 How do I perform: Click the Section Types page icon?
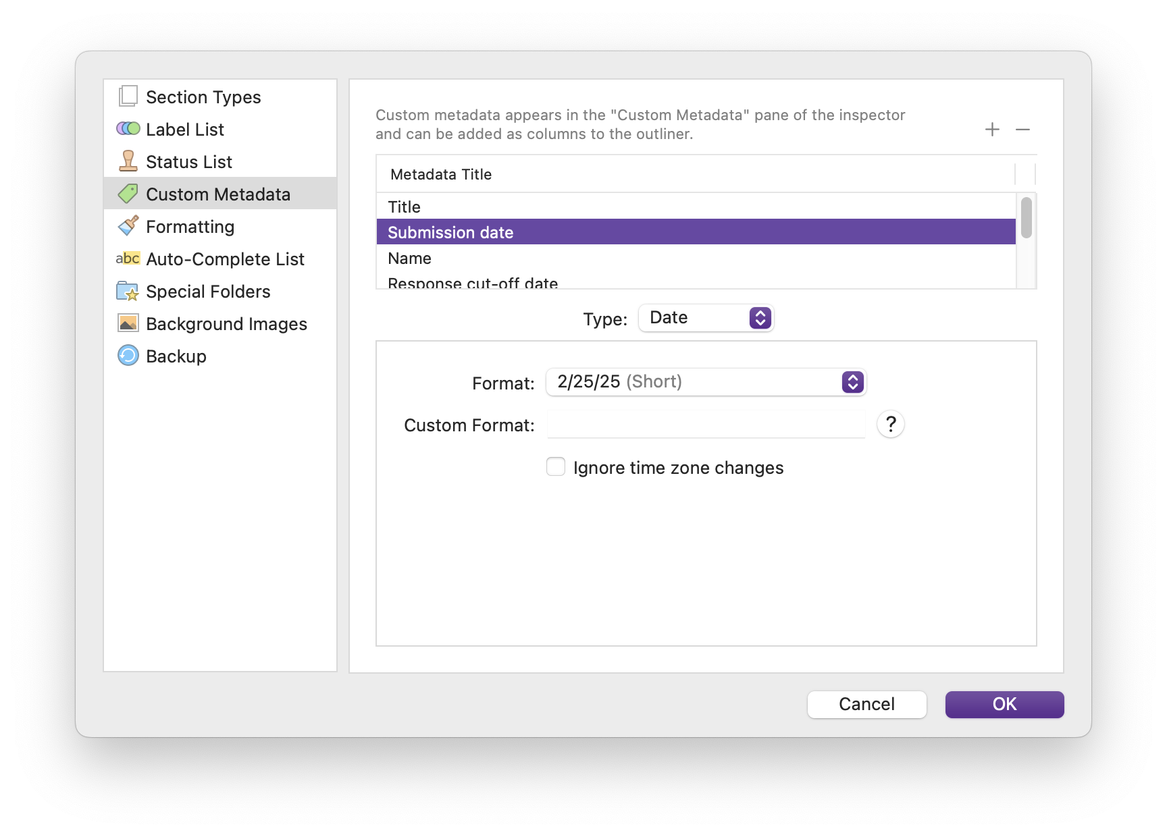click(128, 97)
